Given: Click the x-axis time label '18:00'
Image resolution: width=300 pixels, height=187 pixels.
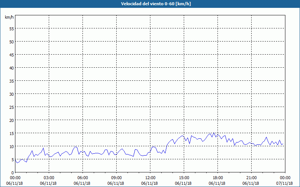Looking at the screenshot, I should 218,178.
